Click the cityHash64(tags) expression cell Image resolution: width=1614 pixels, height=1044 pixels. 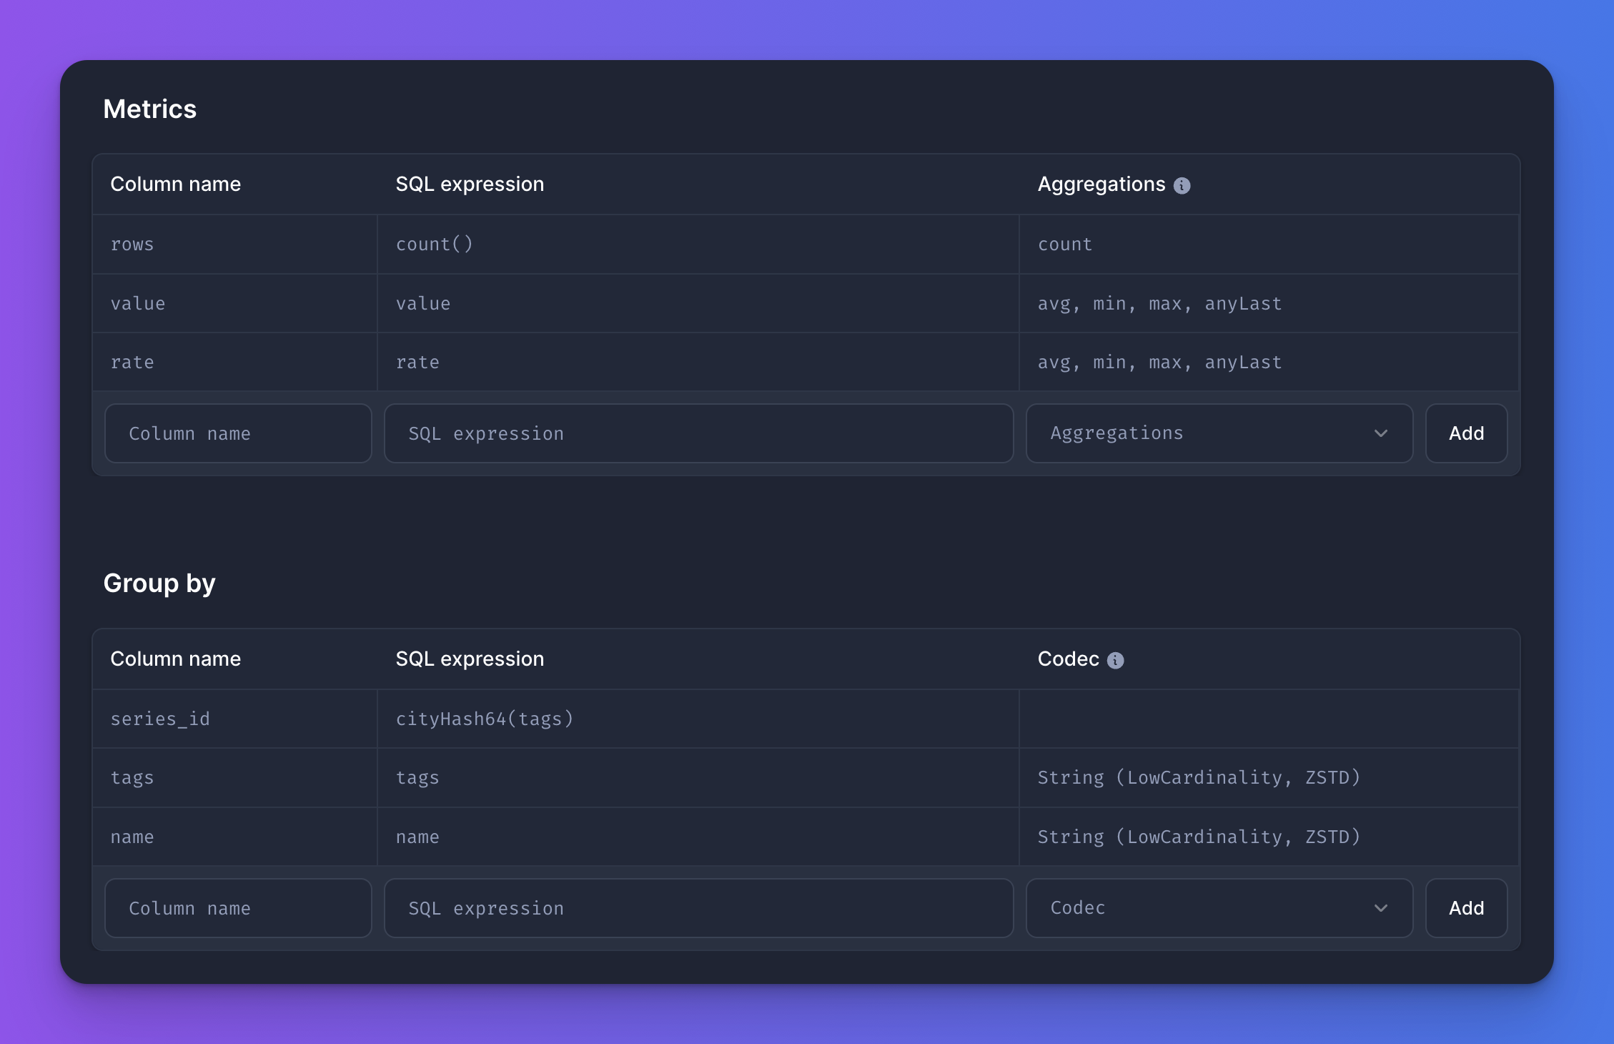[485, 719]
